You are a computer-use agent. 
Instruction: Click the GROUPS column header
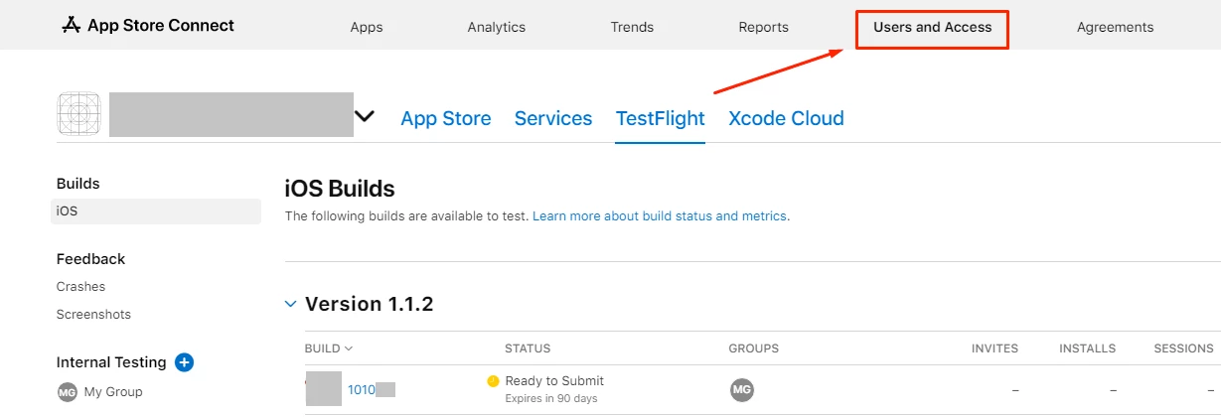click(754, 348)
